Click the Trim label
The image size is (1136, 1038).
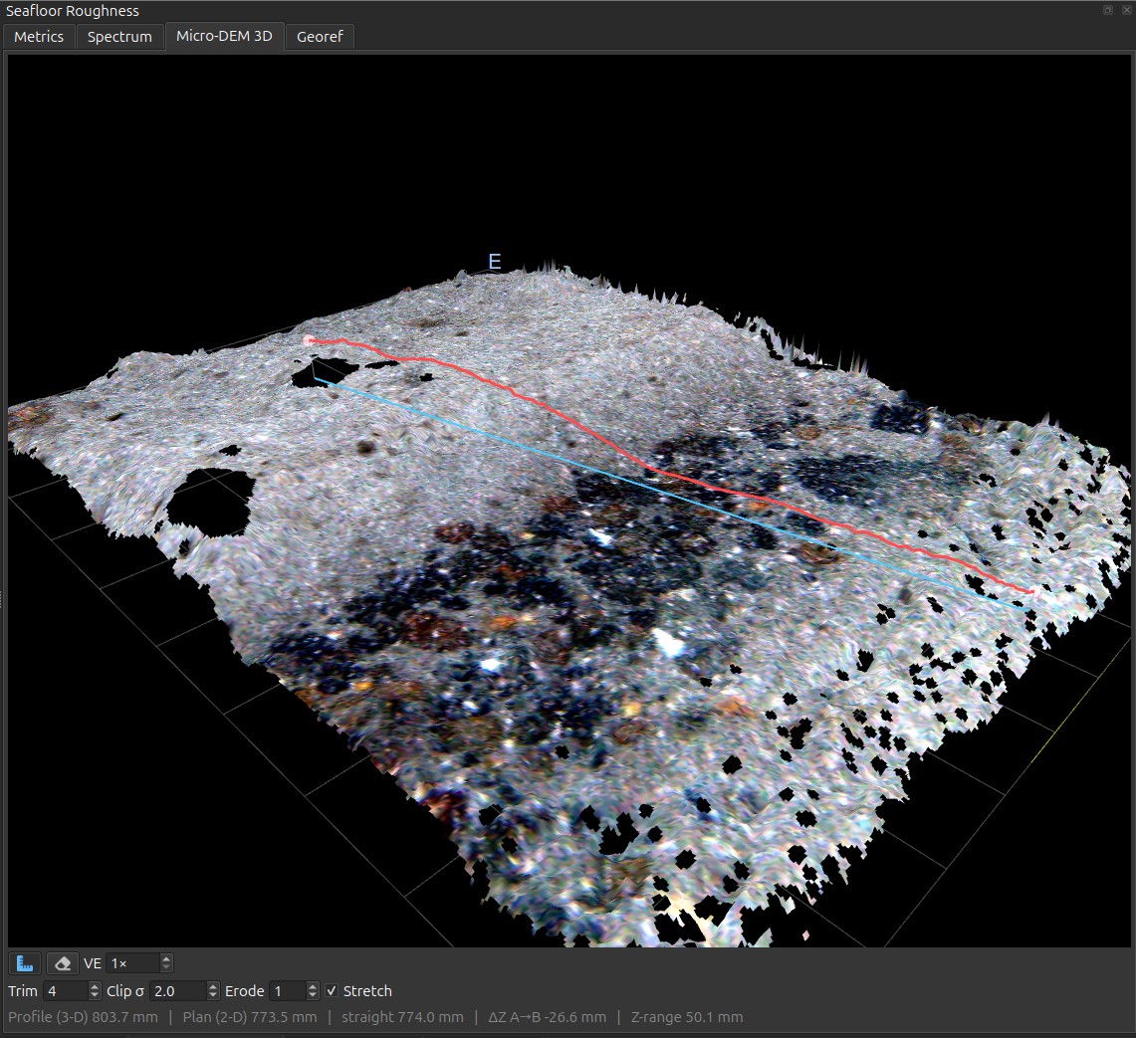pyautogui.click(x=23, y=991)
